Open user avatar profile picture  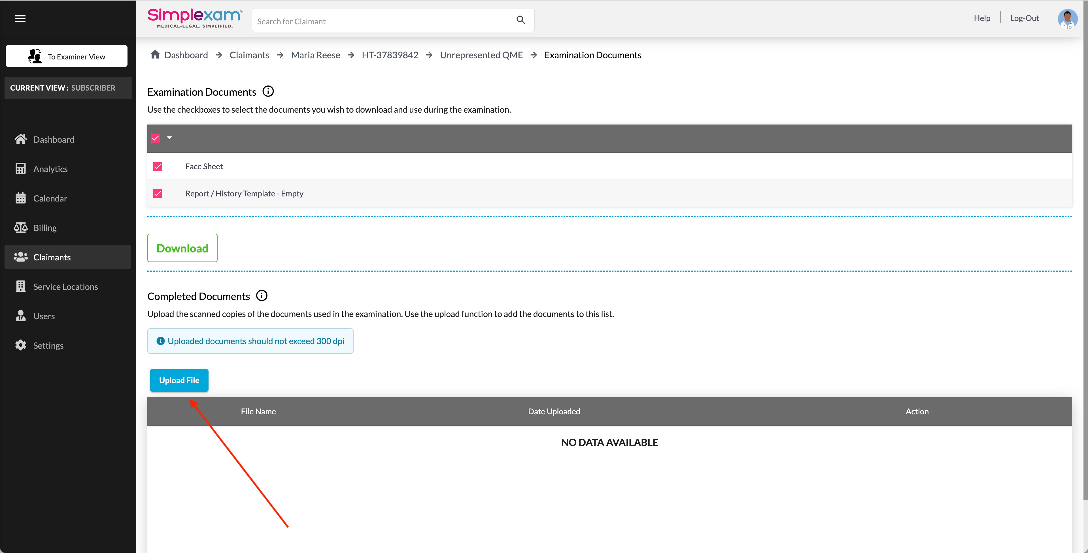click(x=1067, y=19)
